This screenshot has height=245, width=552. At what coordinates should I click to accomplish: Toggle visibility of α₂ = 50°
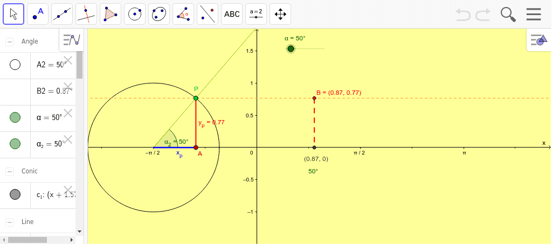pyautogui.click(x=15, y=144)
